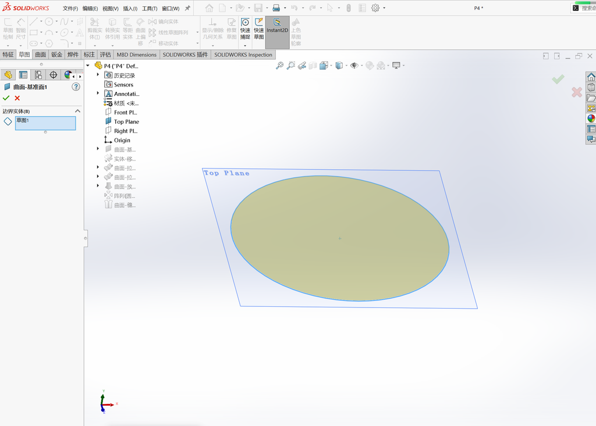Toggle the Instant2D button

277,32
